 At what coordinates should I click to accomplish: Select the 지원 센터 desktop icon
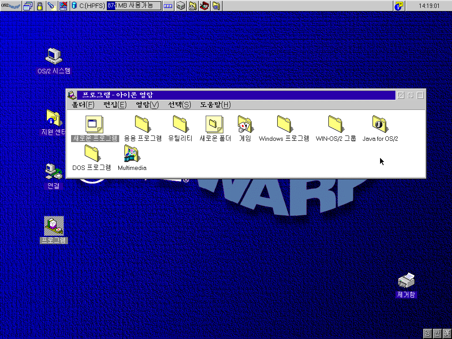(54, 122)
